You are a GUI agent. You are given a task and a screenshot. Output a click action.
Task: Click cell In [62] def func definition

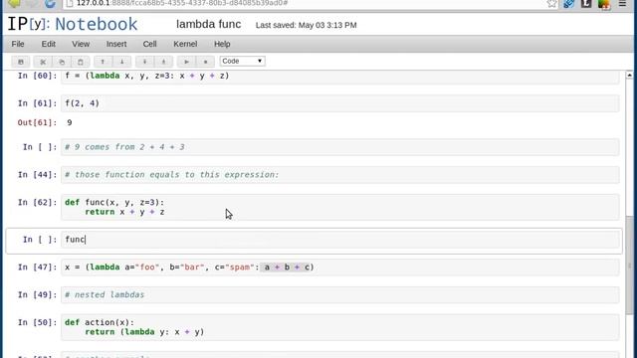tap(340, 207)
